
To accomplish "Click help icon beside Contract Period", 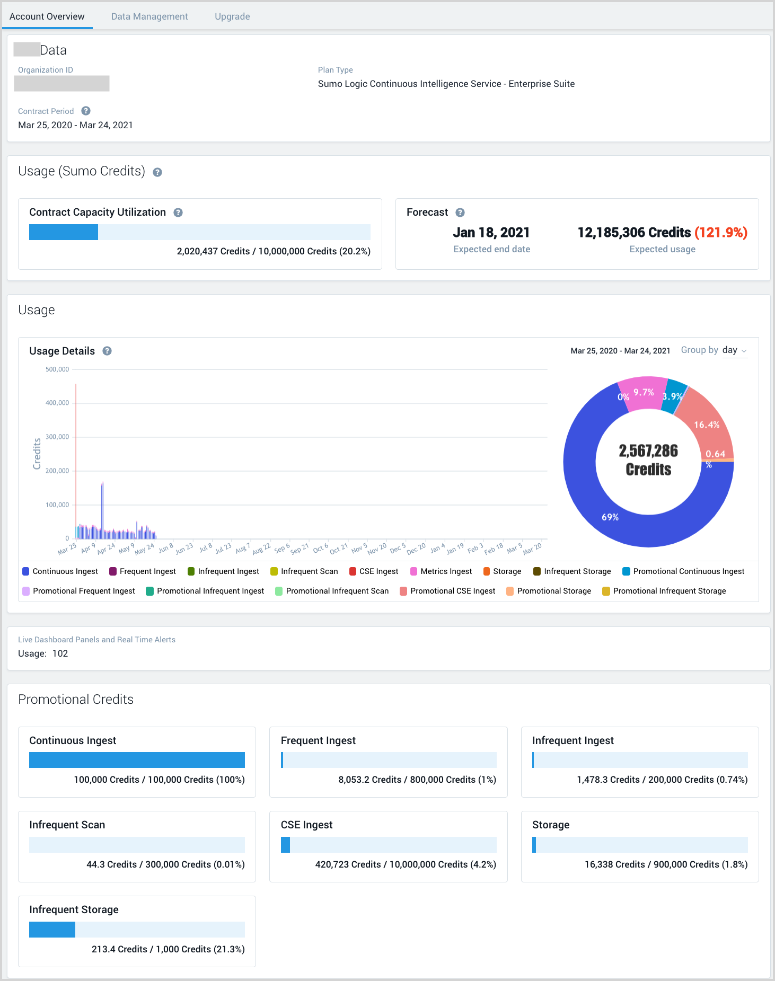I will 86,111.
